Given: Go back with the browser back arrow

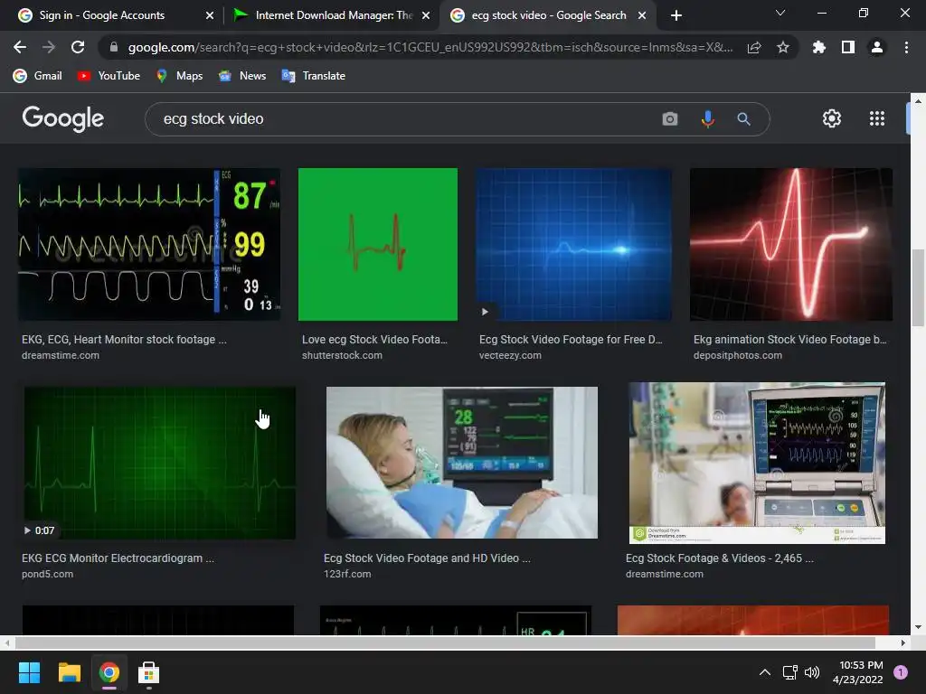Looking at the screenshot, I should (20, 47).
